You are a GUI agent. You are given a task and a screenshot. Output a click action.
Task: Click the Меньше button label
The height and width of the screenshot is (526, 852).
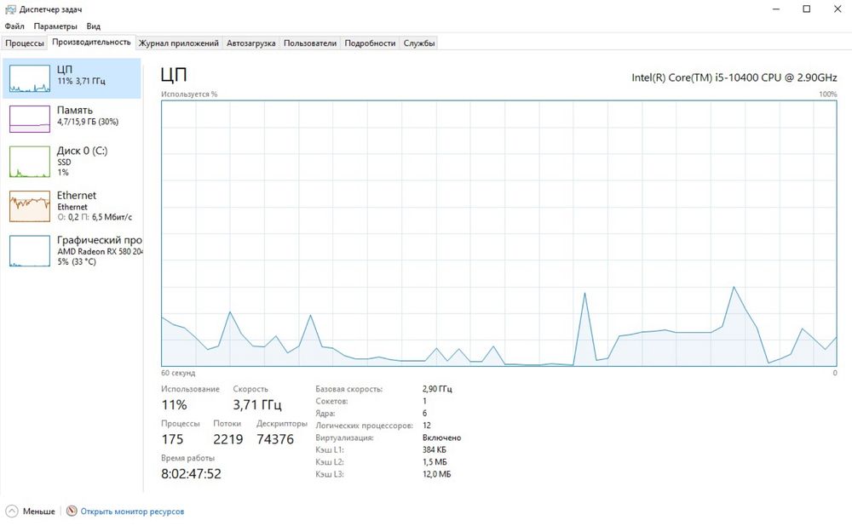pyautogui.click(x=38, y=512)
